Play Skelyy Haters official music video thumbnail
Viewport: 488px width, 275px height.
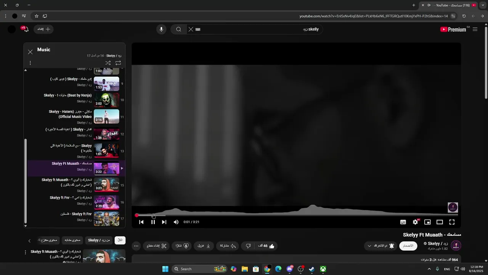click(x=106, y=116)
